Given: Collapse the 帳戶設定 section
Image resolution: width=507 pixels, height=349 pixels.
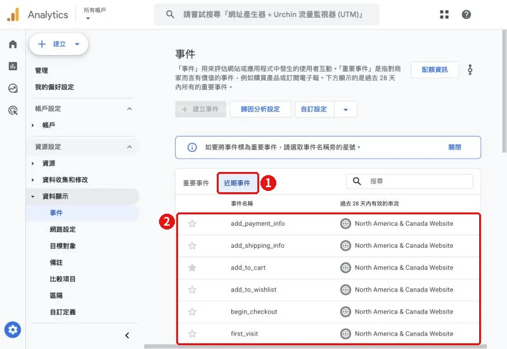Looking at the screenshot, I should pos(129,109).
